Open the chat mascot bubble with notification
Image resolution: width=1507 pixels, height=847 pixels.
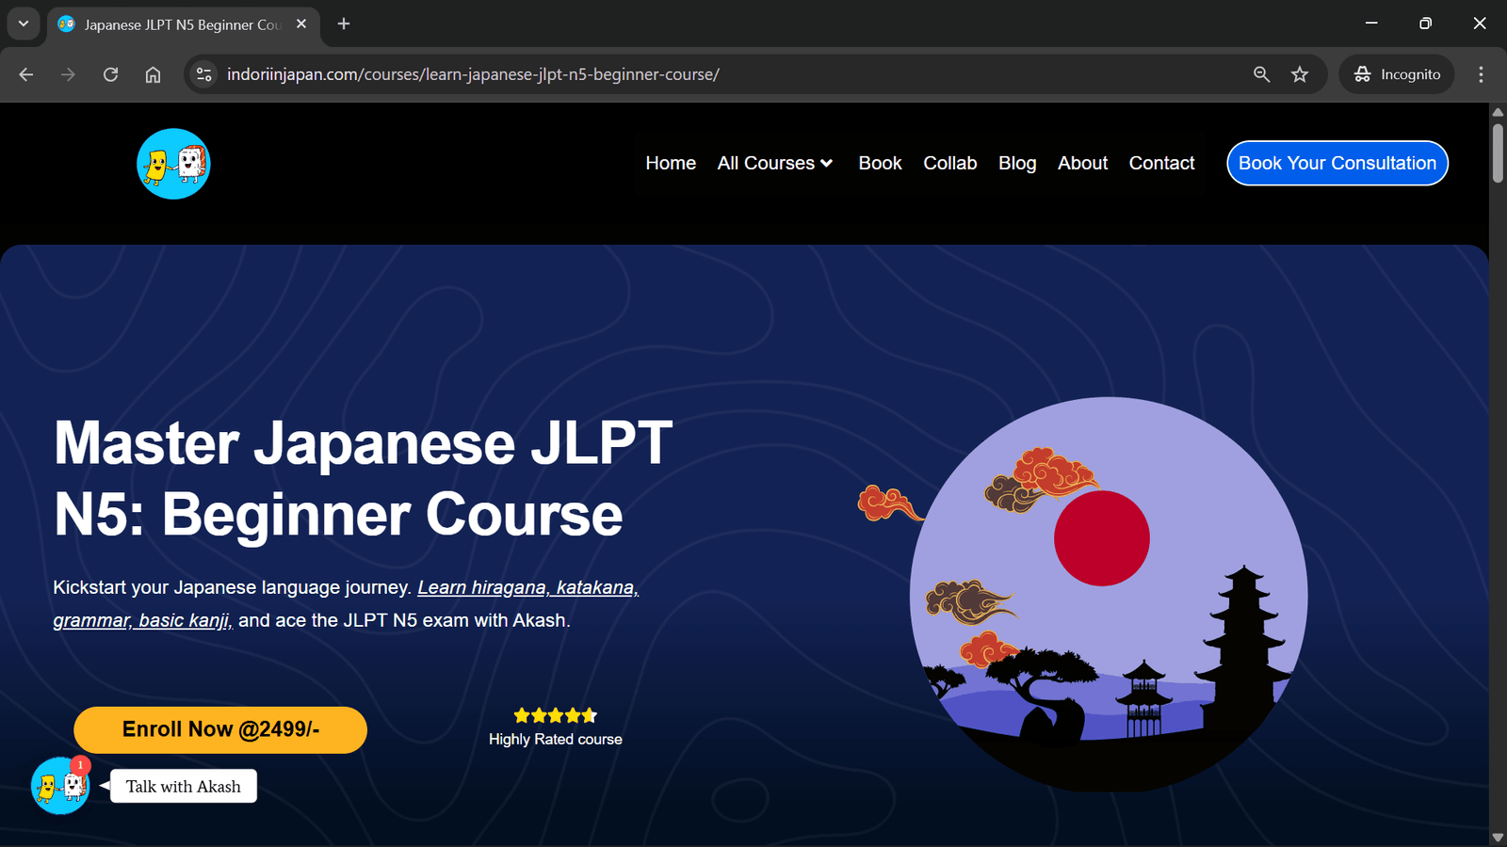coord(60,786)
